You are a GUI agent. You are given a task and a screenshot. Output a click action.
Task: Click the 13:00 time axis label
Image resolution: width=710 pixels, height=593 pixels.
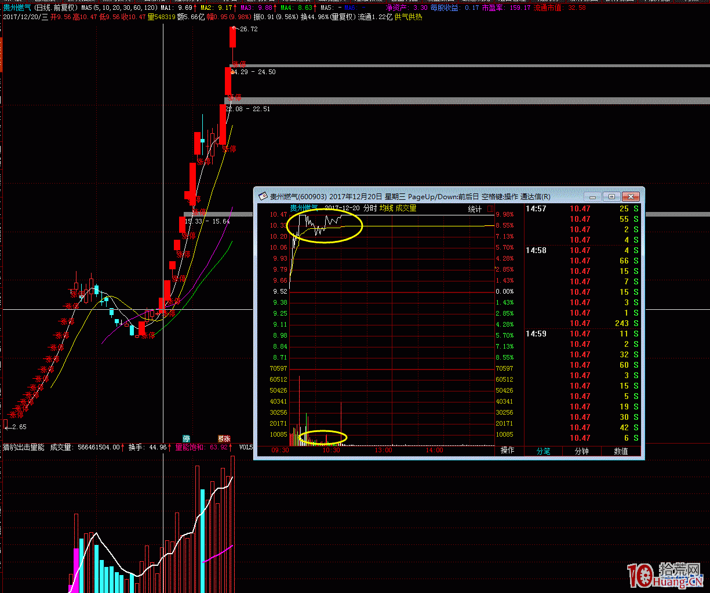[x=383, y=450]
